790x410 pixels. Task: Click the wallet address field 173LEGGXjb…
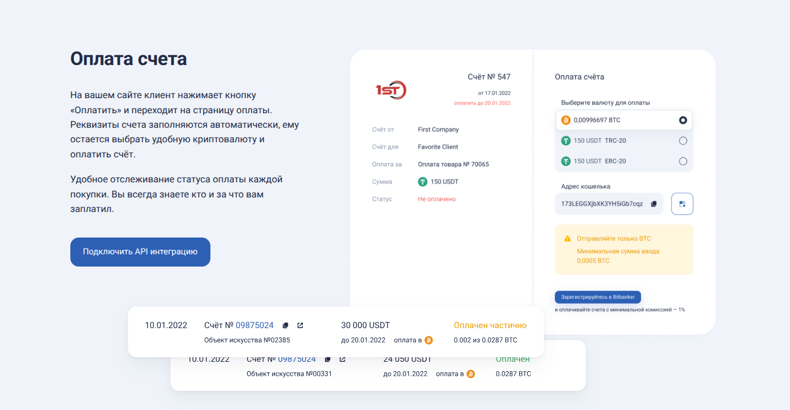pyautogui.click(x=602, y=204)
